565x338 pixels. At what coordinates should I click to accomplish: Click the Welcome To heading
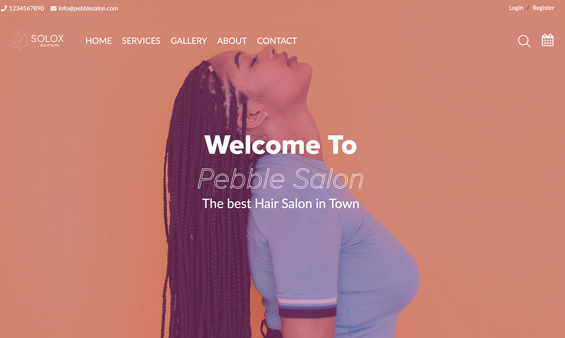pyautogui.click(x=281, y=145)
